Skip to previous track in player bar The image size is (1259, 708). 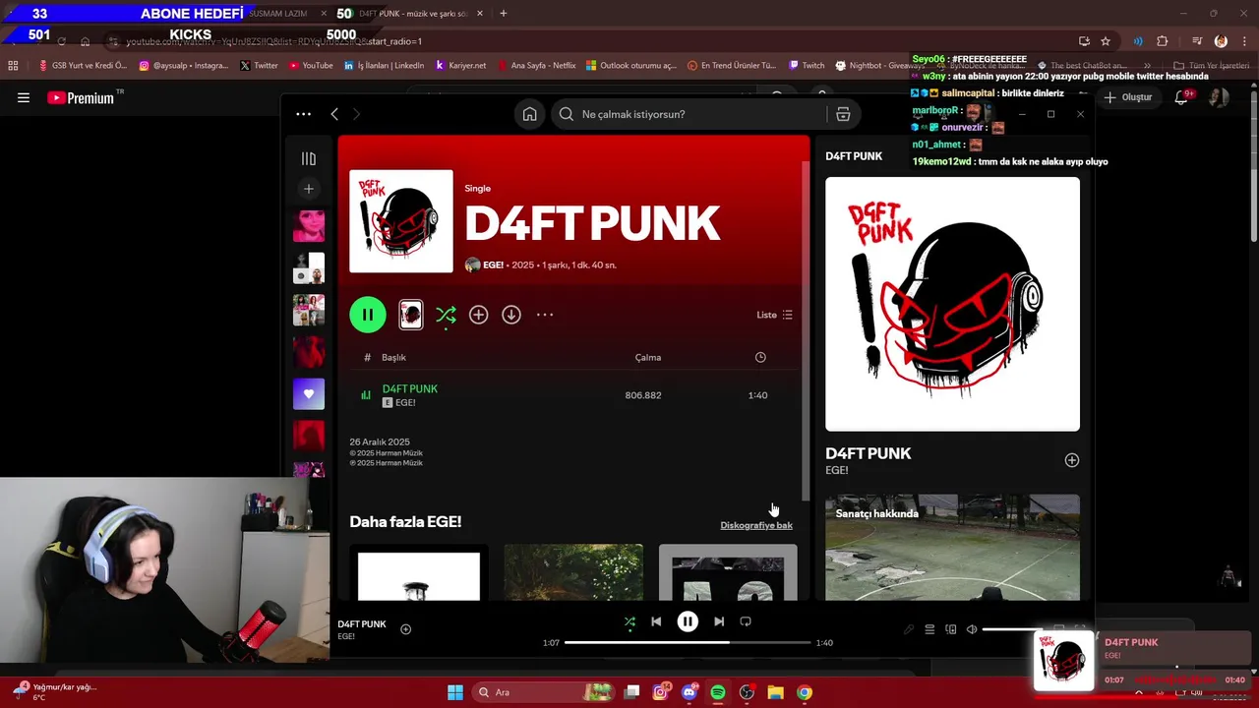[x=656, y=621]
